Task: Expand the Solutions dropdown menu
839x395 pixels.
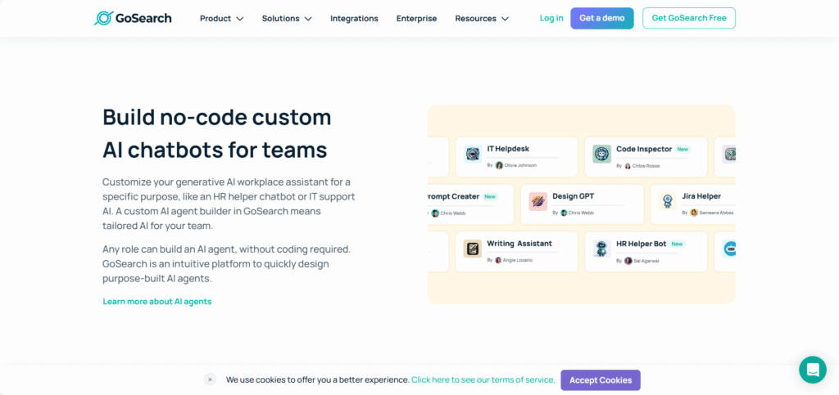Action: tap(287, 18)
